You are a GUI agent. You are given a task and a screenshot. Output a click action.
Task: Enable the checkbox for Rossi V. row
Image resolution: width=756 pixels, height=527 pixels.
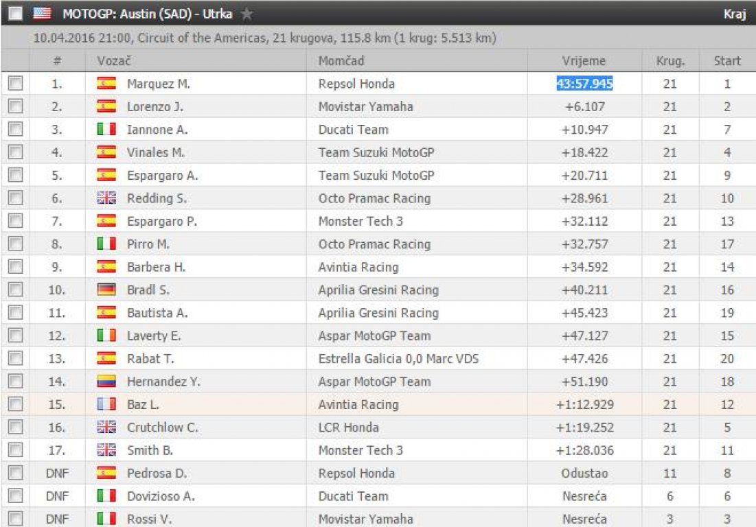point(15,519)
